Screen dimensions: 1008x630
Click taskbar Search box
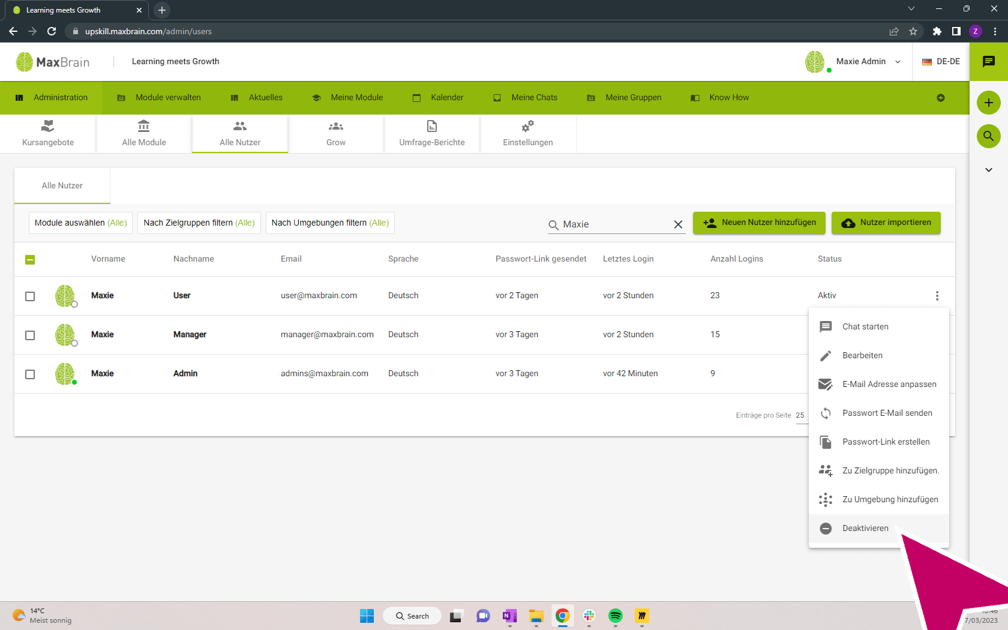[x=412, y=616]
